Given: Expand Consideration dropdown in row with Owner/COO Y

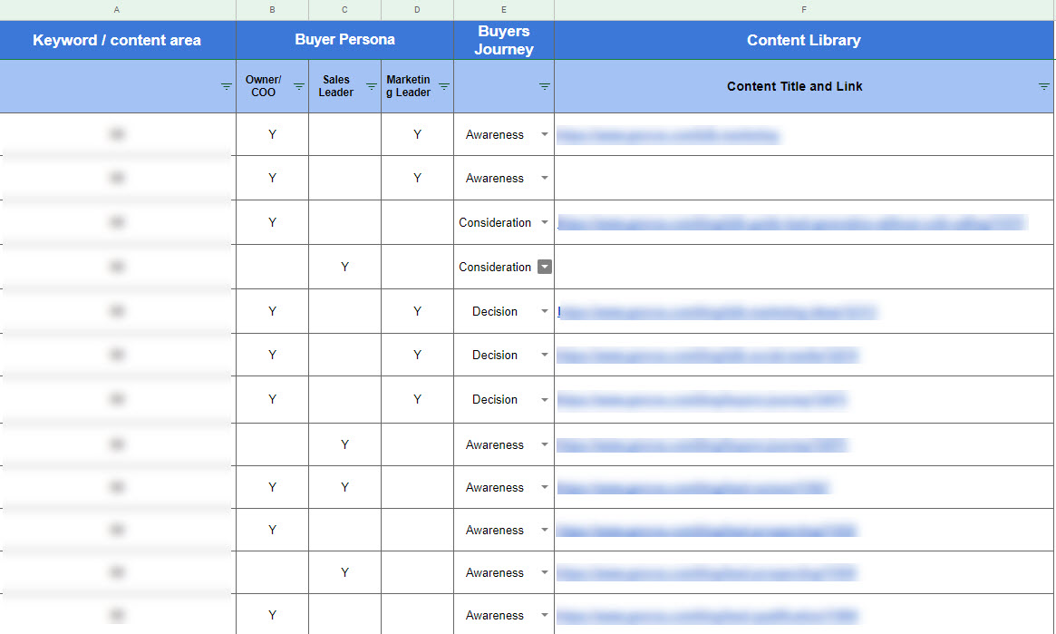Looking at the screenshot, I should [x=545, y=222].
